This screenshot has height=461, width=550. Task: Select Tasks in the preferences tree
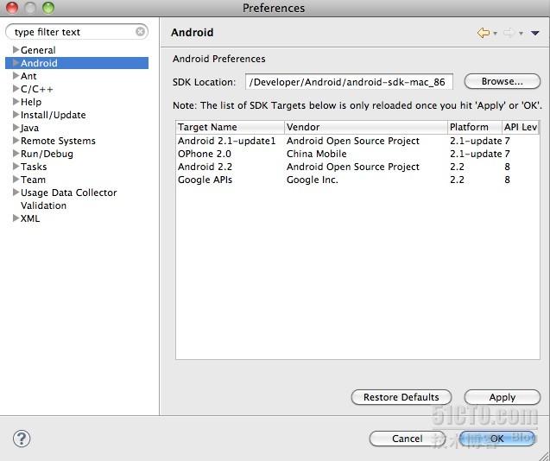(x=34, y=167)
